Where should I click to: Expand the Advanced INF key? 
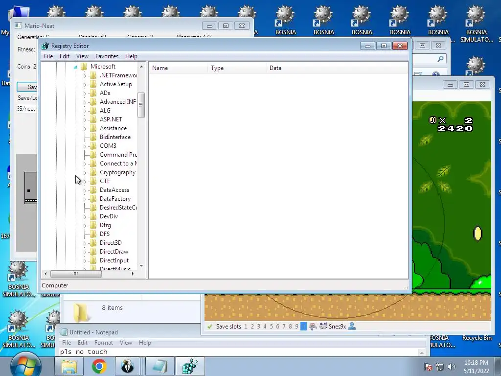(x=85, y=102)
